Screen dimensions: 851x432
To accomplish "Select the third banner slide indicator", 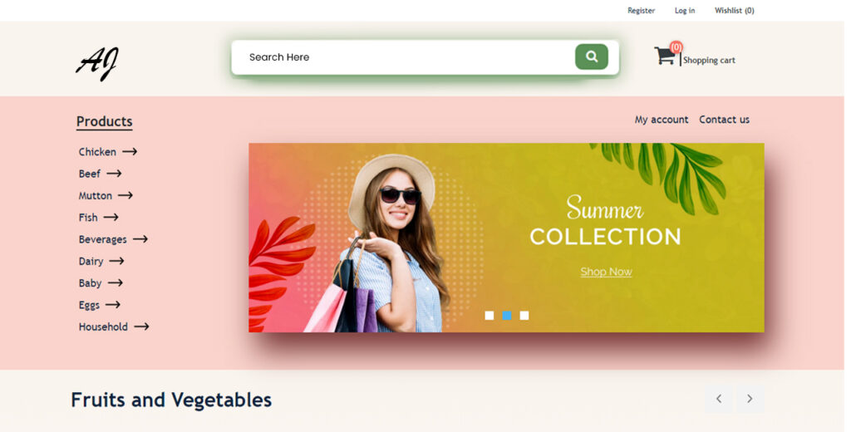I will click(524, 316).
